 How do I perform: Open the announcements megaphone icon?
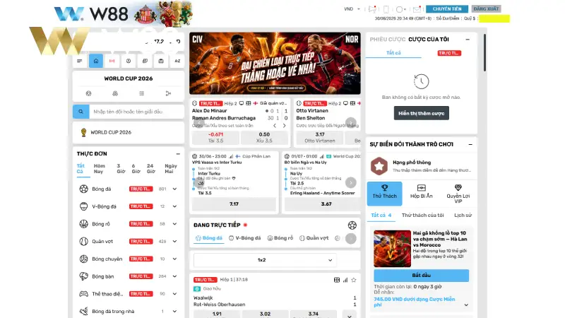[x=372, y=9]
